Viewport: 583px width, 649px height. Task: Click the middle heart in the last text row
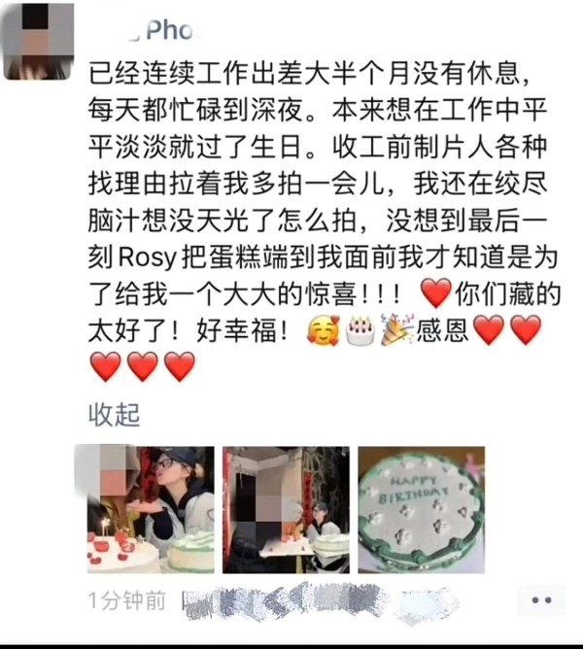[143, 366]
